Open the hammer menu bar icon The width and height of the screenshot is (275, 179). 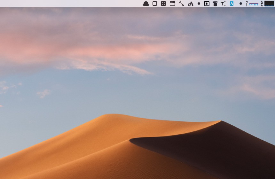181,4
